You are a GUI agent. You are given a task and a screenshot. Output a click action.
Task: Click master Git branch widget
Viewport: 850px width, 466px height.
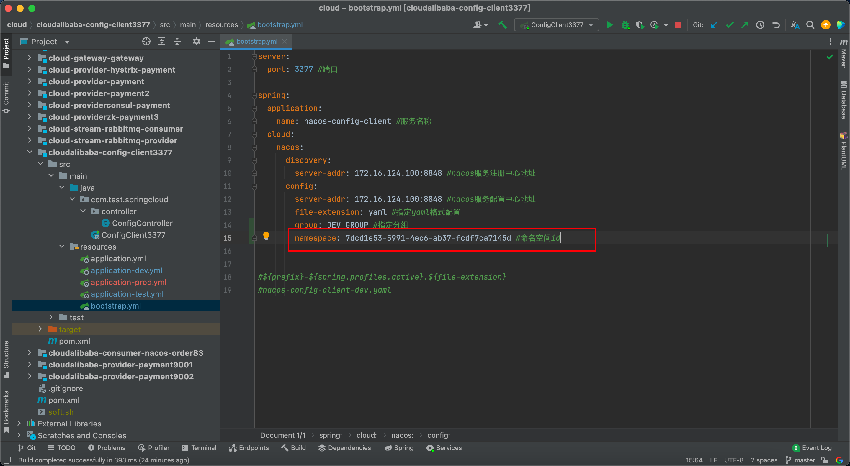pos(800,460)
